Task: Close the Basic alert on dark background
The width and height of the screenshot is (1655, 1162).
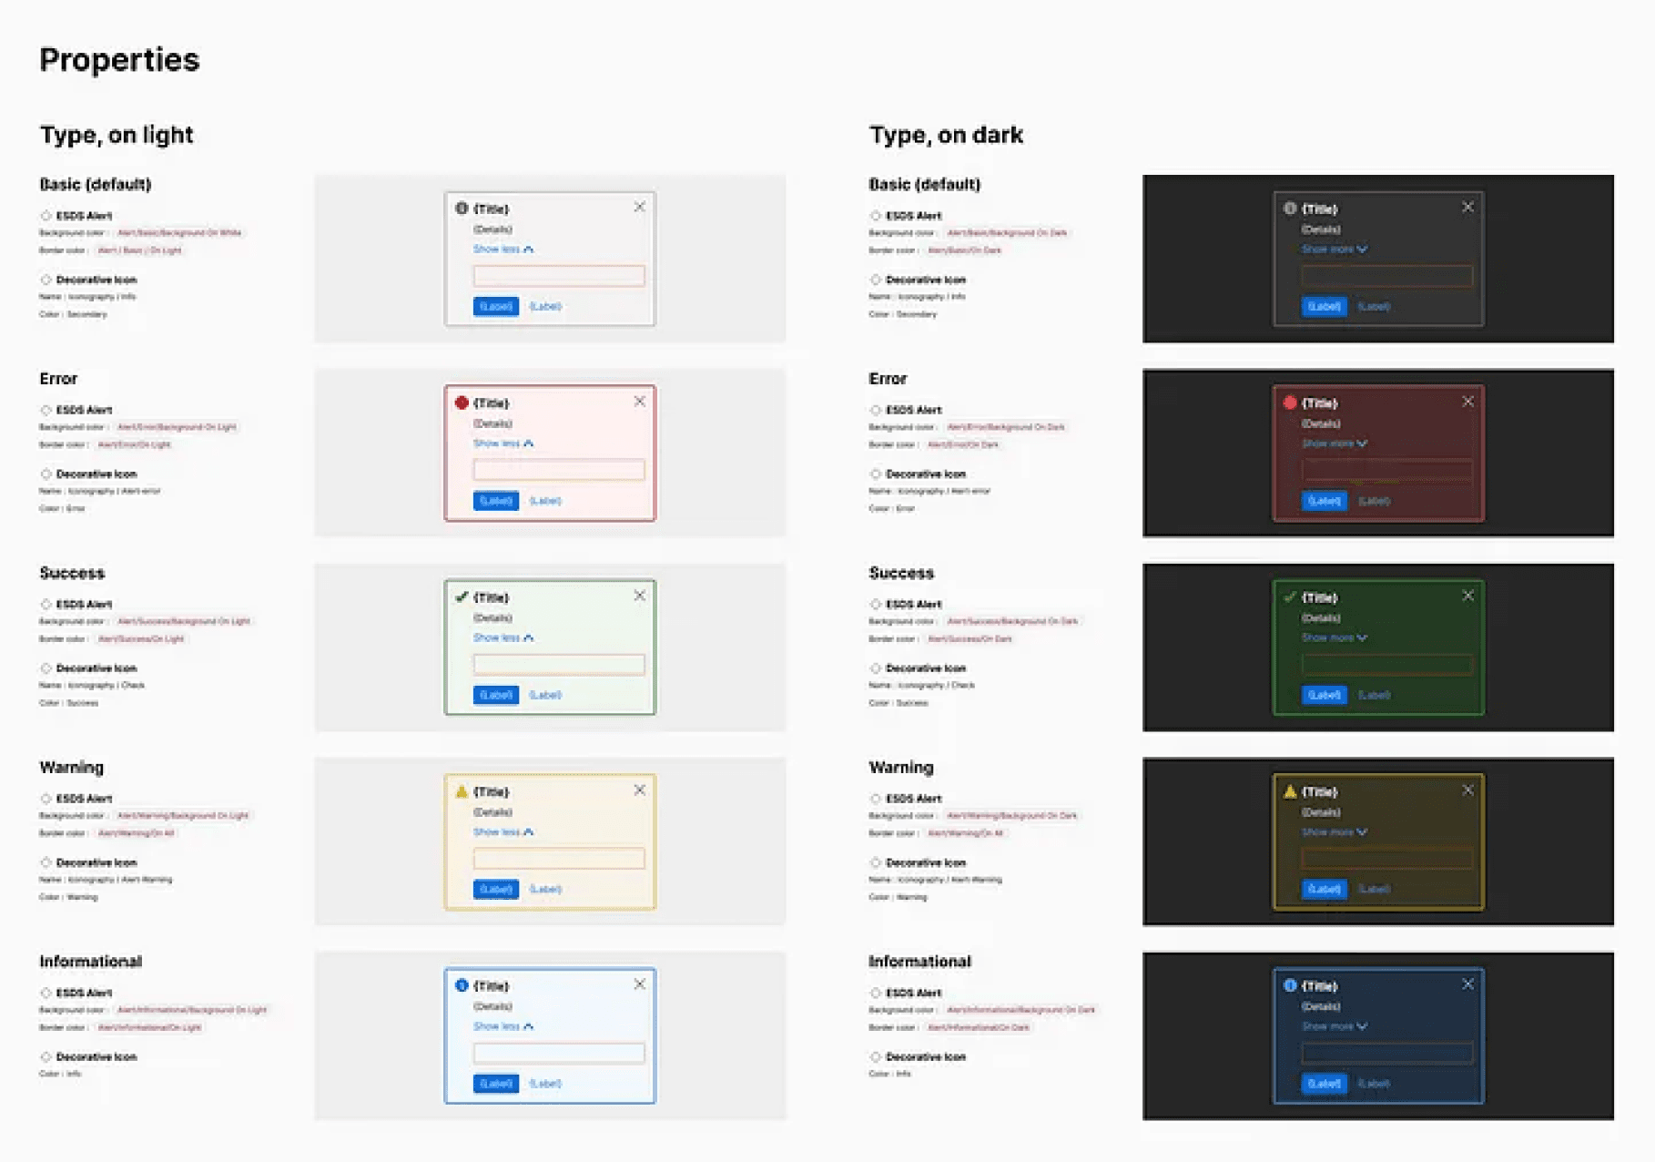Action: pos(1467,208)
